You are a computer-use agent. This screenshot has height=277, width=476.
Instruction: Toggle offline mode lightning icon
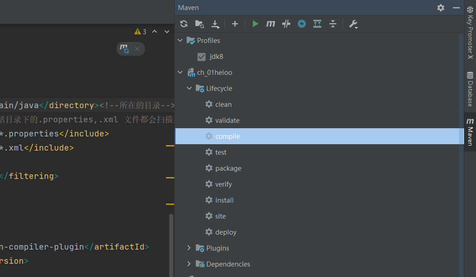(x=302, y=24)
